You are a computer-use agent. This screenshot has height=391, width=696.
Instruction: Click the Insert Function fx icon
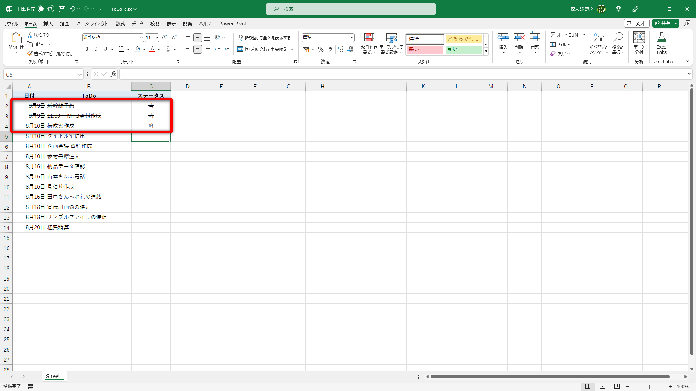click(x=113, y=74)
